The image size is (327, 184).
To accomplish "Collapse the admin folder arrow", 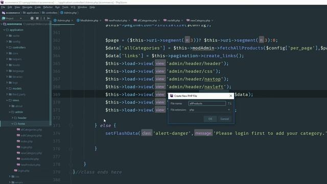I will (x=10, y=112).
